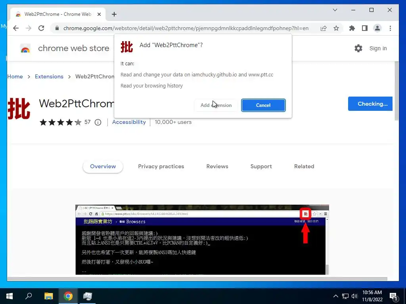The height and width of the screenshot is (304, 406).
Task: Click the padlock site info icon
Action: (x=57, y=28)
